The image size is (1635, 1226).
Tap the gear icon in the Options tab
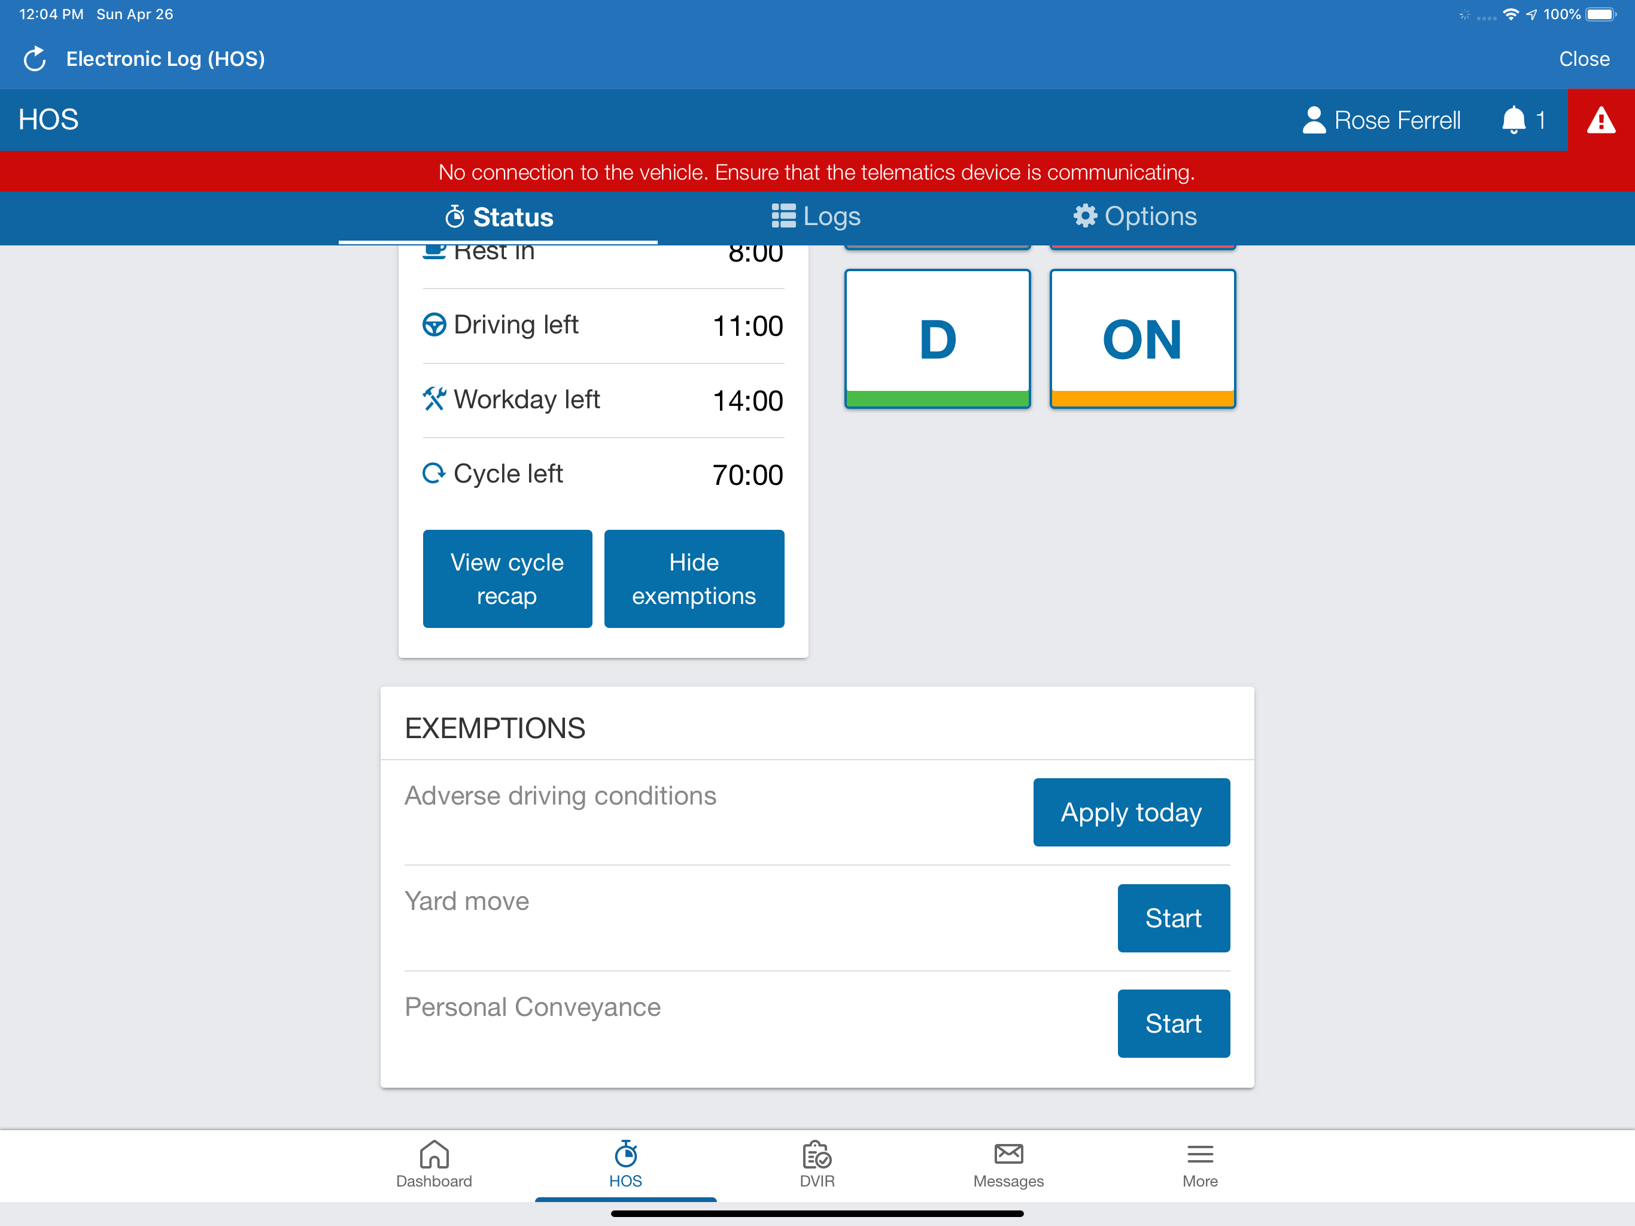click(x=1084, y=216)
